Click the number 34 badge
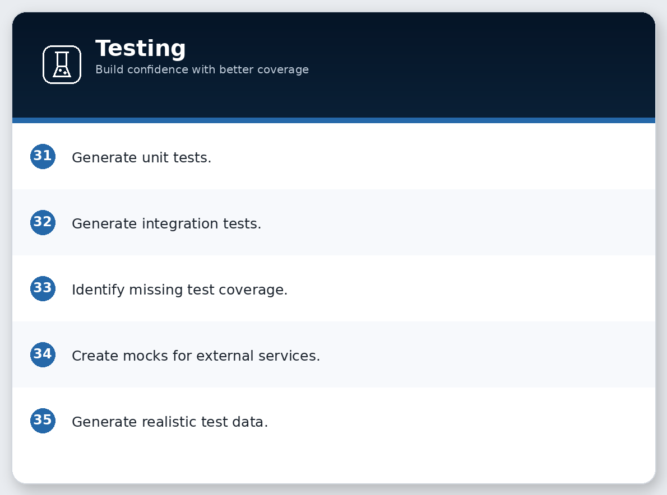The height and width of the screenshot is (495, 667). [43, 354]
